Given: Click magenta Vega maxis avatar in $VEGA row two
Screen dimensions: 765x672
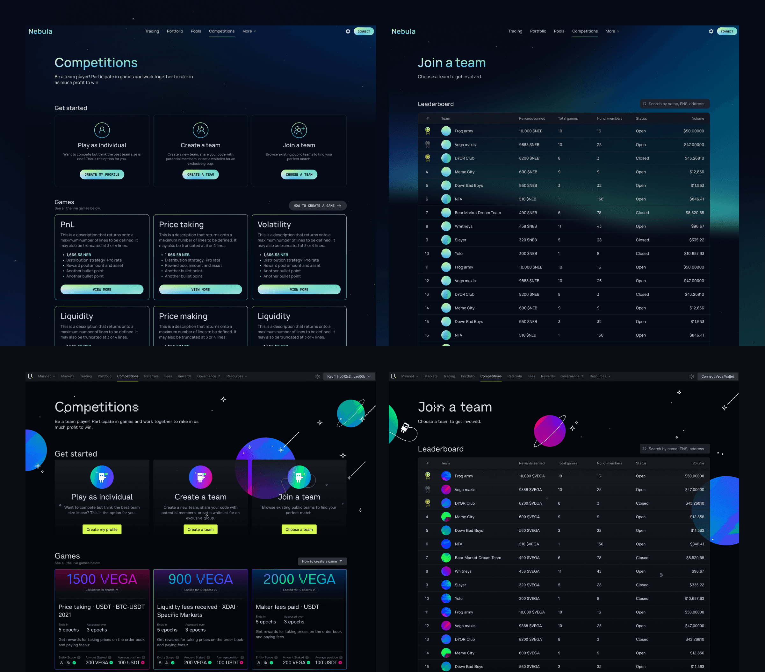Looking at the screenshot, I should pos(446,490).
